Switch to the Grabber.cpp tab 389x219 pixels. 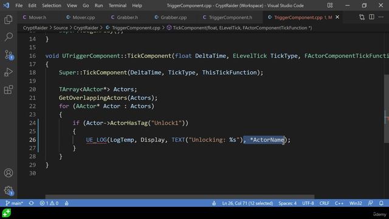click(x=171, y=17)
